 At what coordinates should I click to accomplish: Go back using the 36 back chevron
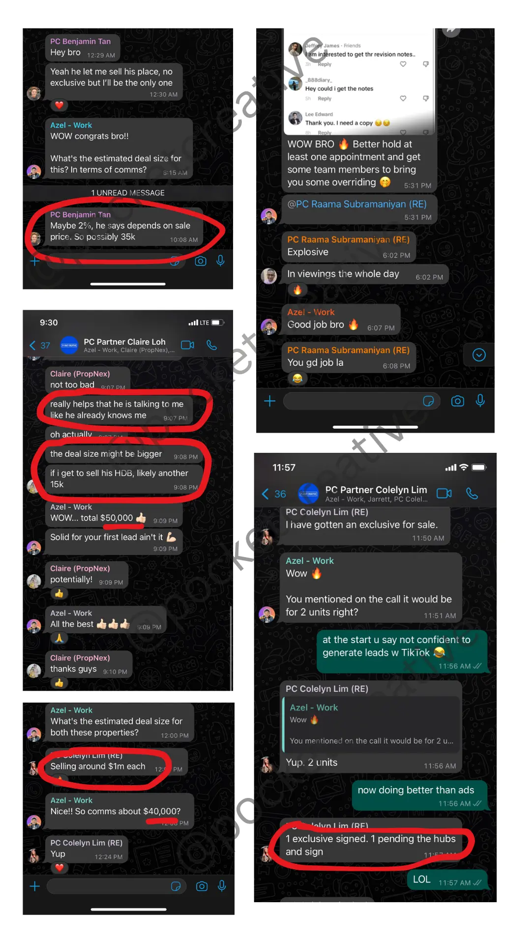pyautogui.click(x=274, y=494)
